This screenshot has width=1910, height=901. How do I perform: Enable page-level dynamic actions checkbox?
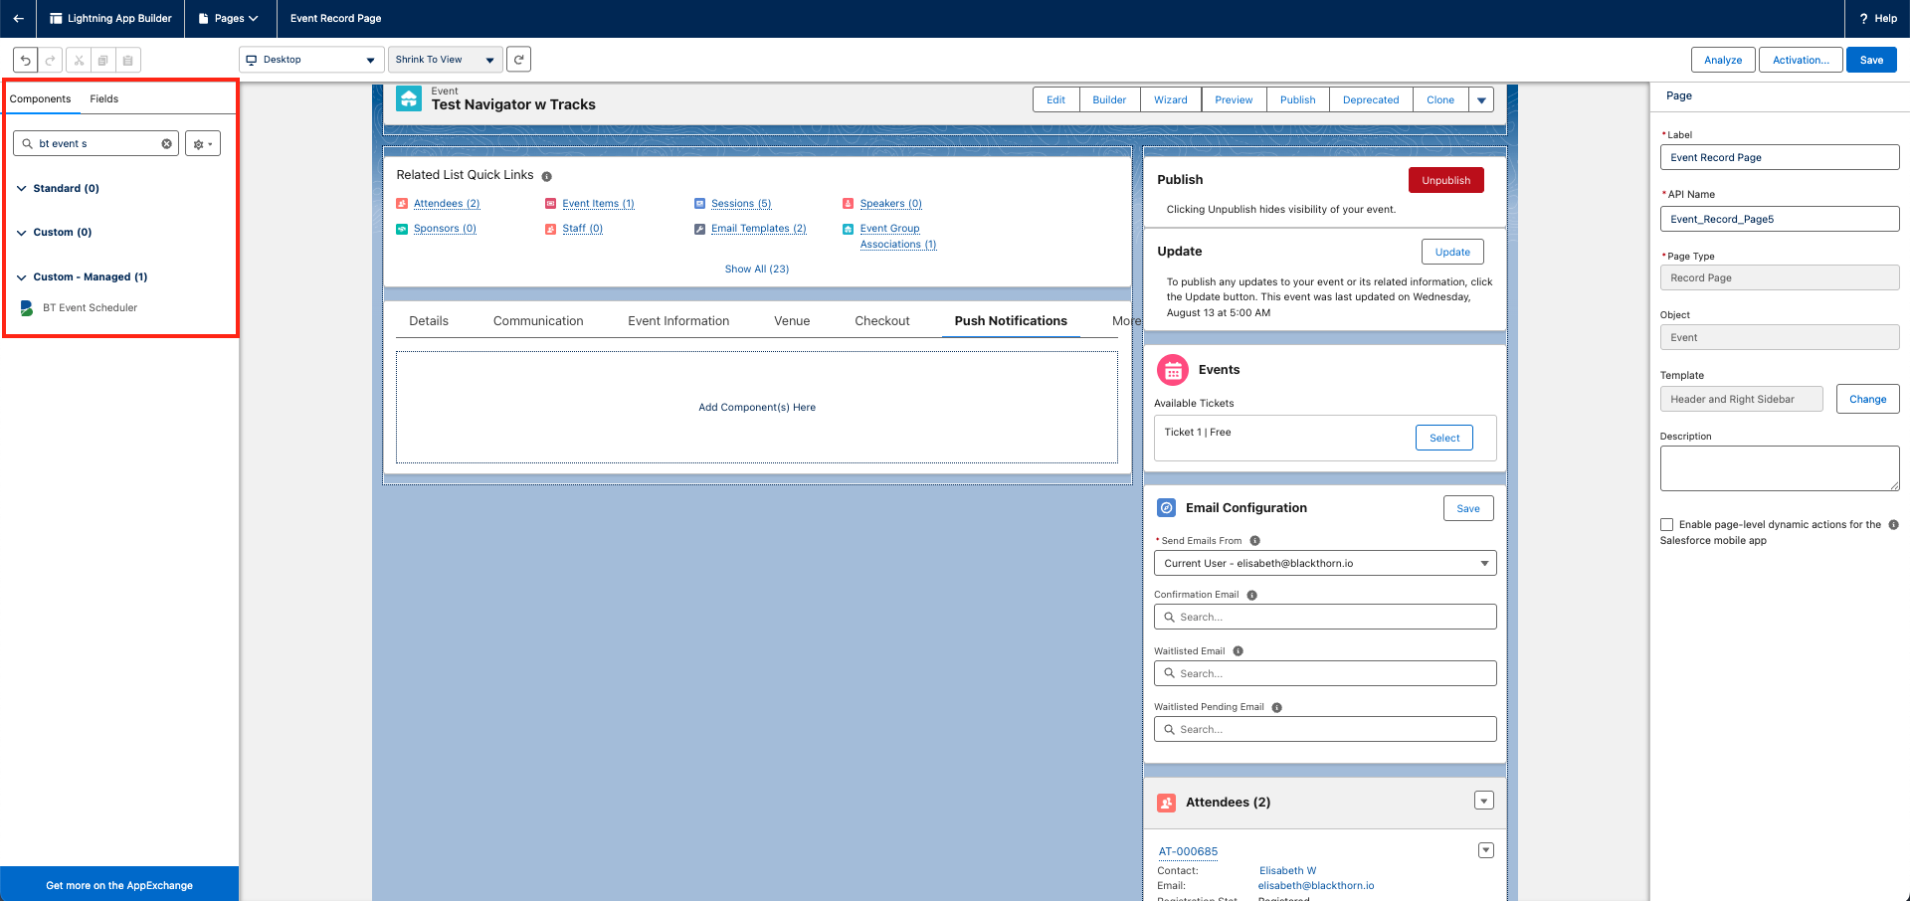[1666, 525]
